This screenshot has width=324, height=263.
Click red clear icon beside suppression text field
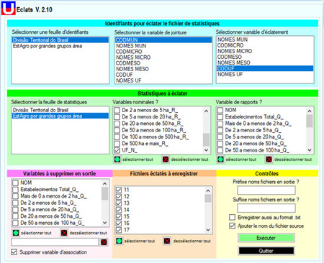click(104, 242)
